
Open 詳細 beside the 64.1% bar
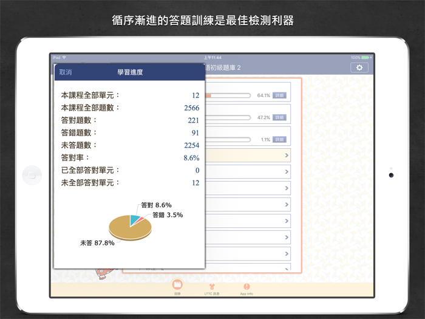click(279, 95)
